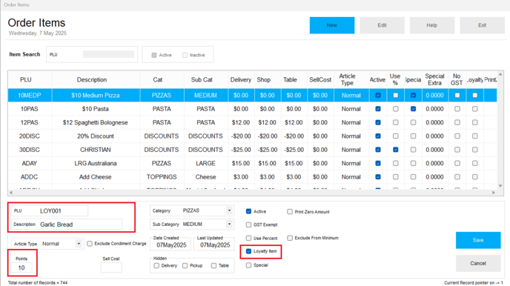The image size is (510, 286).
Task: Click the Edit button
Action: pos(382,25)
